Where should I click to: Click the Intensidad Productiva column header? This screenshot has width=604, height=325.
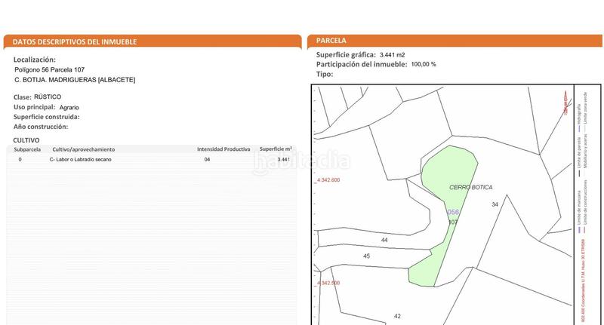point(223,149)
